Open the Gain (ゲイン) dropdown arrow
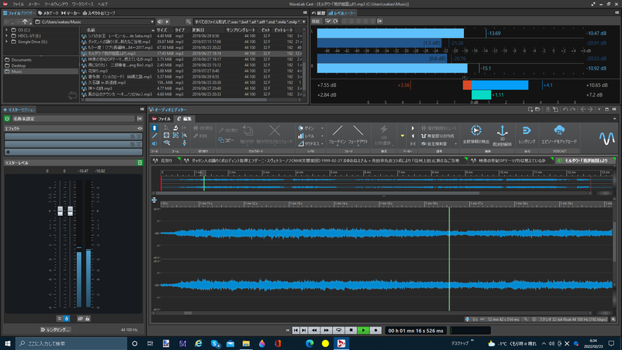This screenshot has width=622, height=350. [322, 128]
